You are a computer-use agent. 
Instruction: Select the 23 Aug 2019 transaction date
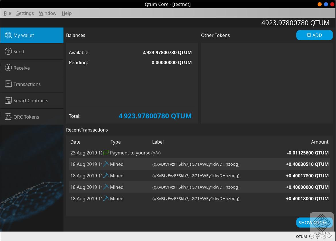tap(86, 153)
